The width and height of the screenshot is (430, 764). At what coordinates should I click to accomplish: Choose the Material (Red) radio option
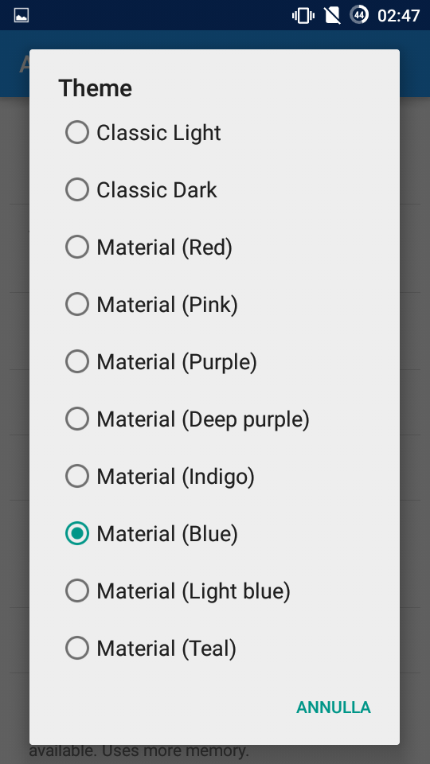click(x=77, y=247)
